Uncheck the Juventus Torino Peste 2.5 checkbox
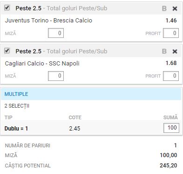This screenshot has height=174, width=183. 7,8
